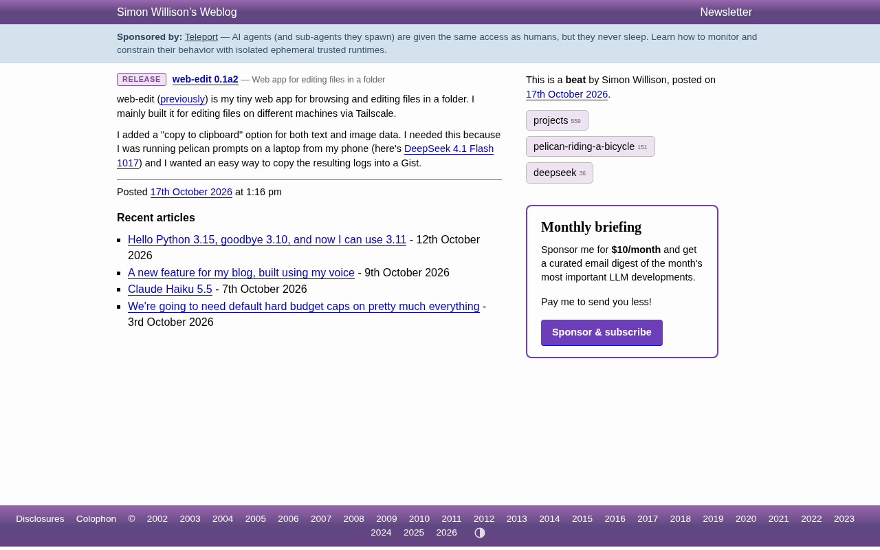Go to the 2020 archive

746,519
